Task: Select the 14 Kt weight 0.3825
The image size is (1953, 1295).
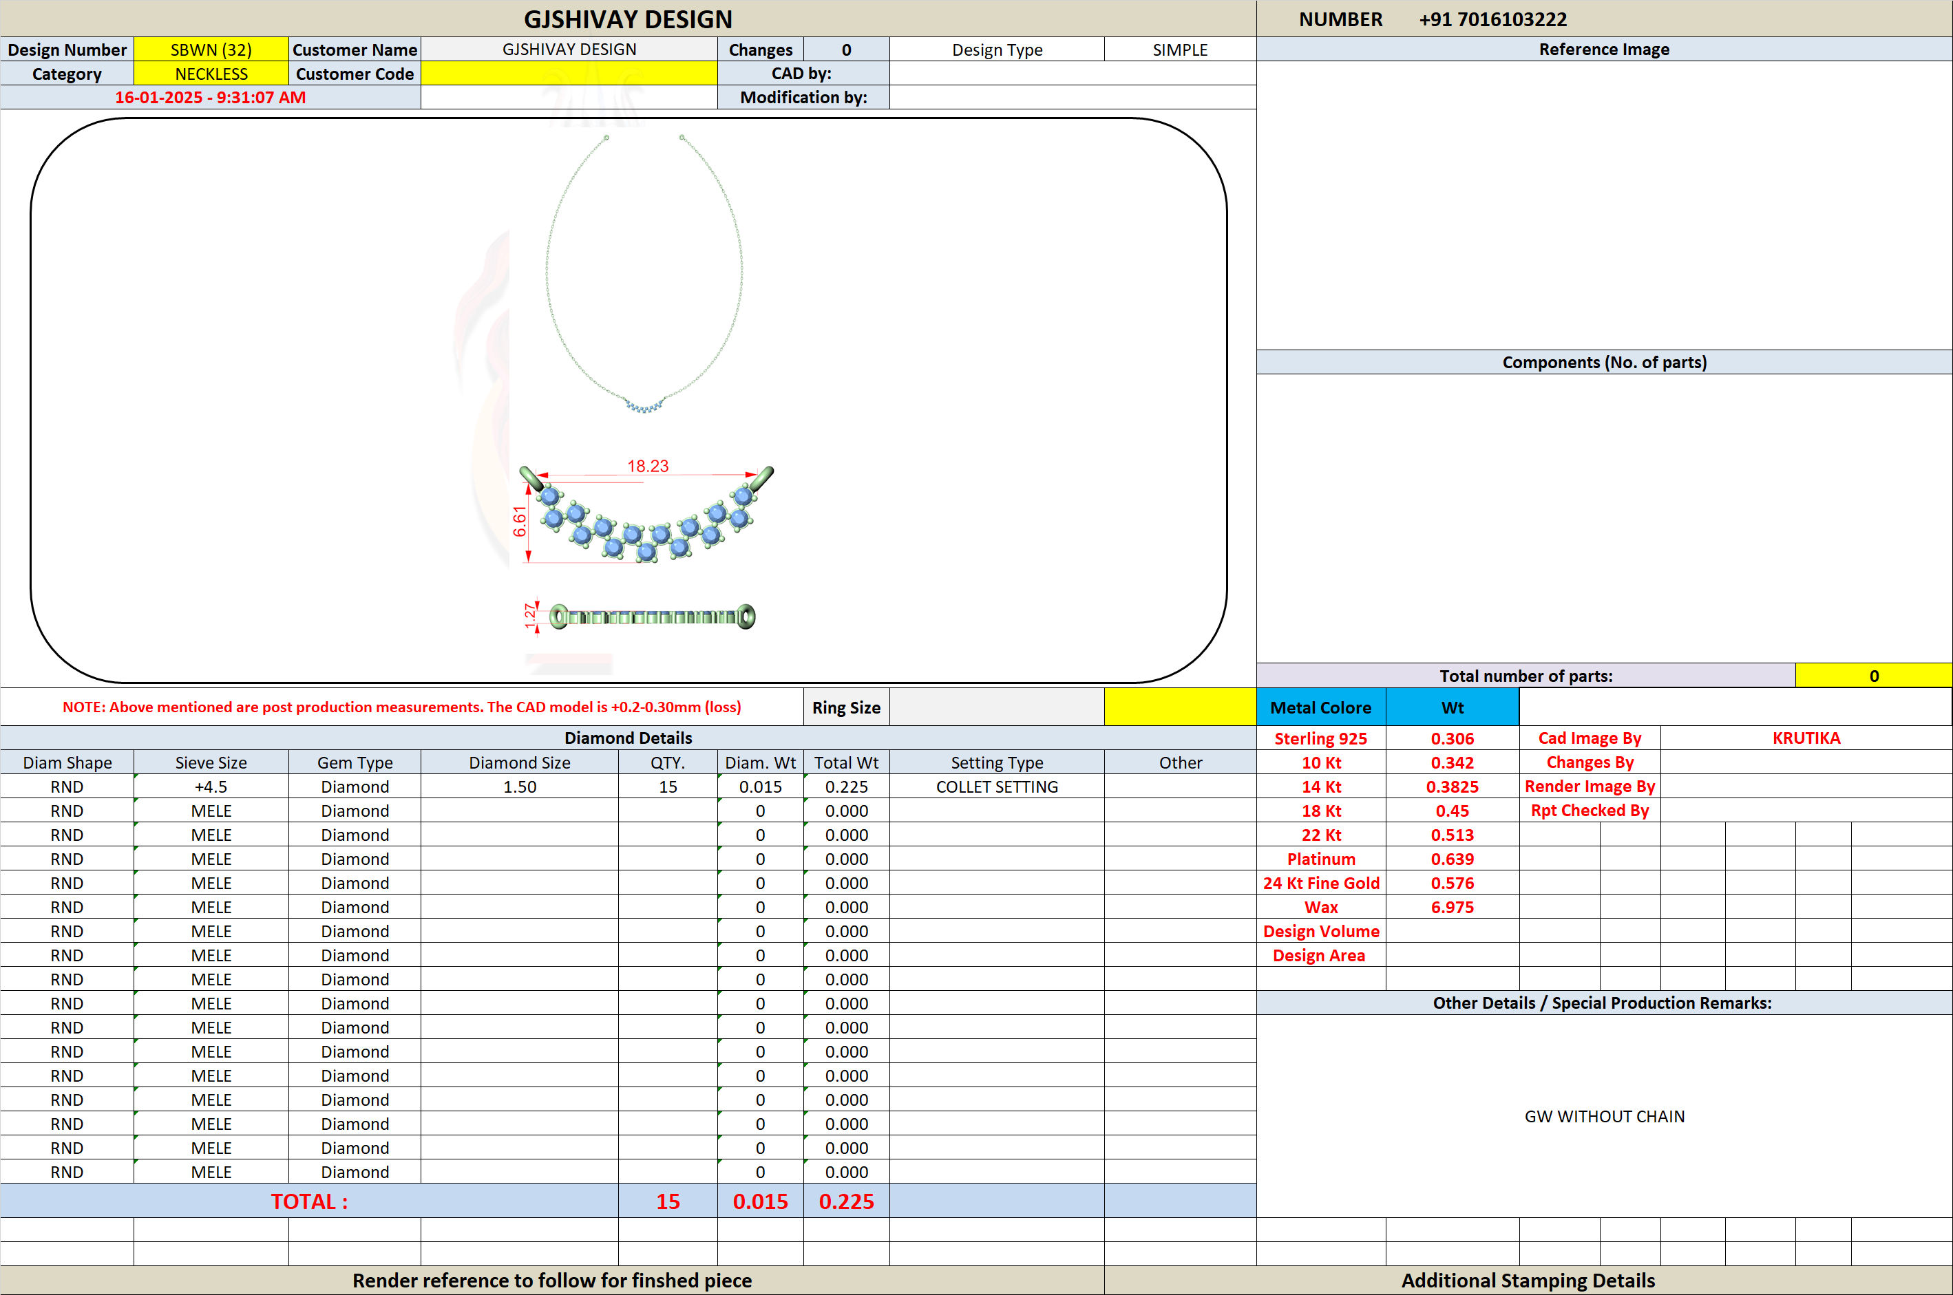Action: tap(1452, 786)
